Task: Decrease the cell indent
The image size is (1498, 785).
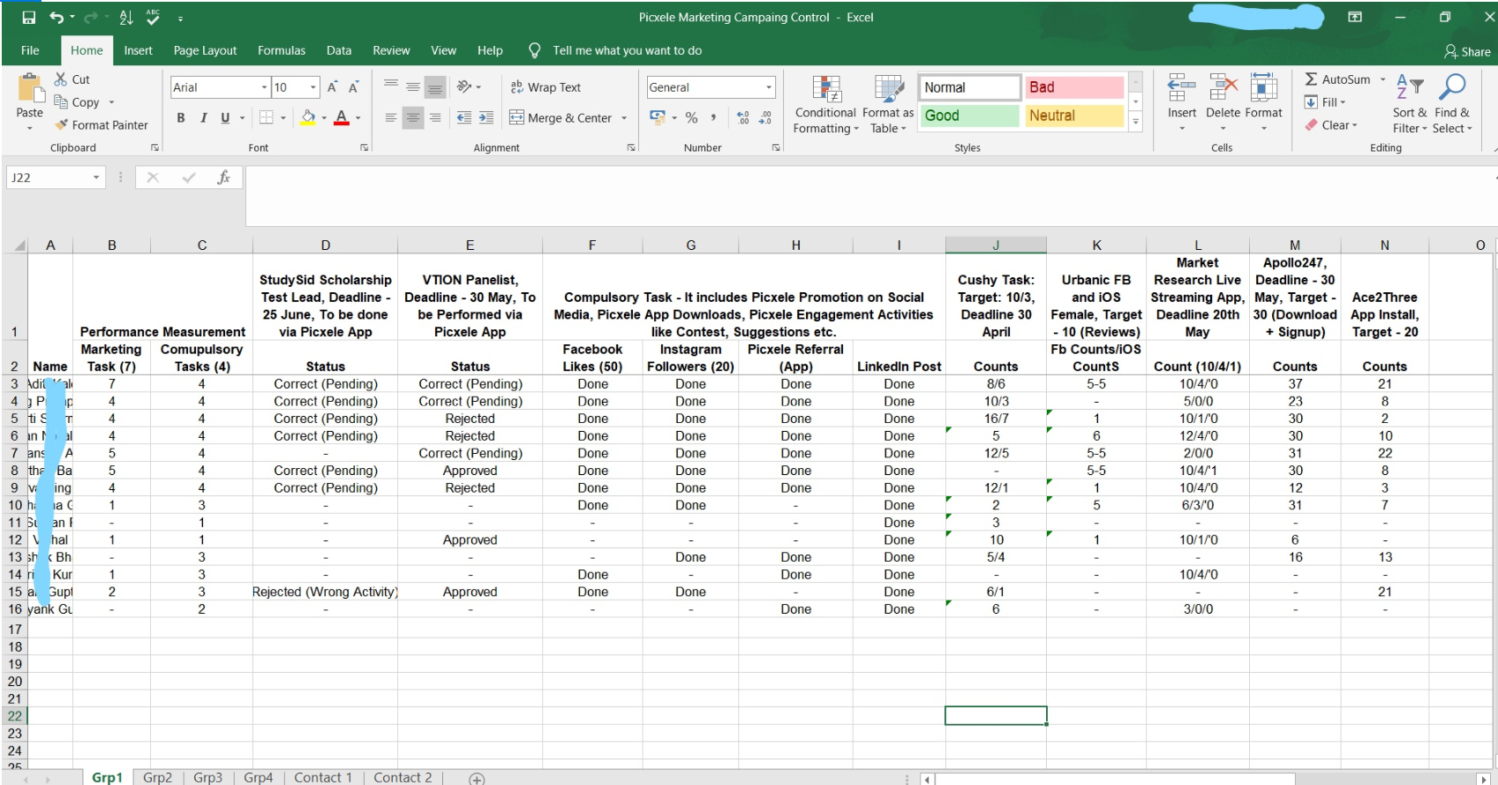Action: coord(463,117)
